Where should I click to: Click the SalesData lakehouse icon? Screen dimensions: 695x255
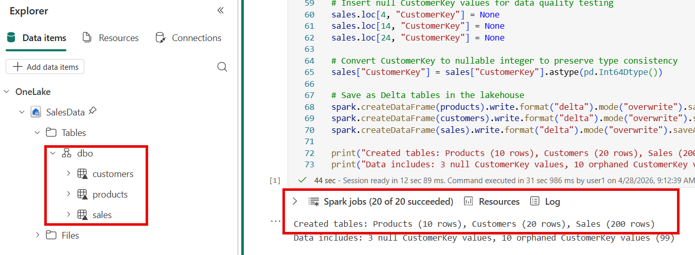pos(36,112)
